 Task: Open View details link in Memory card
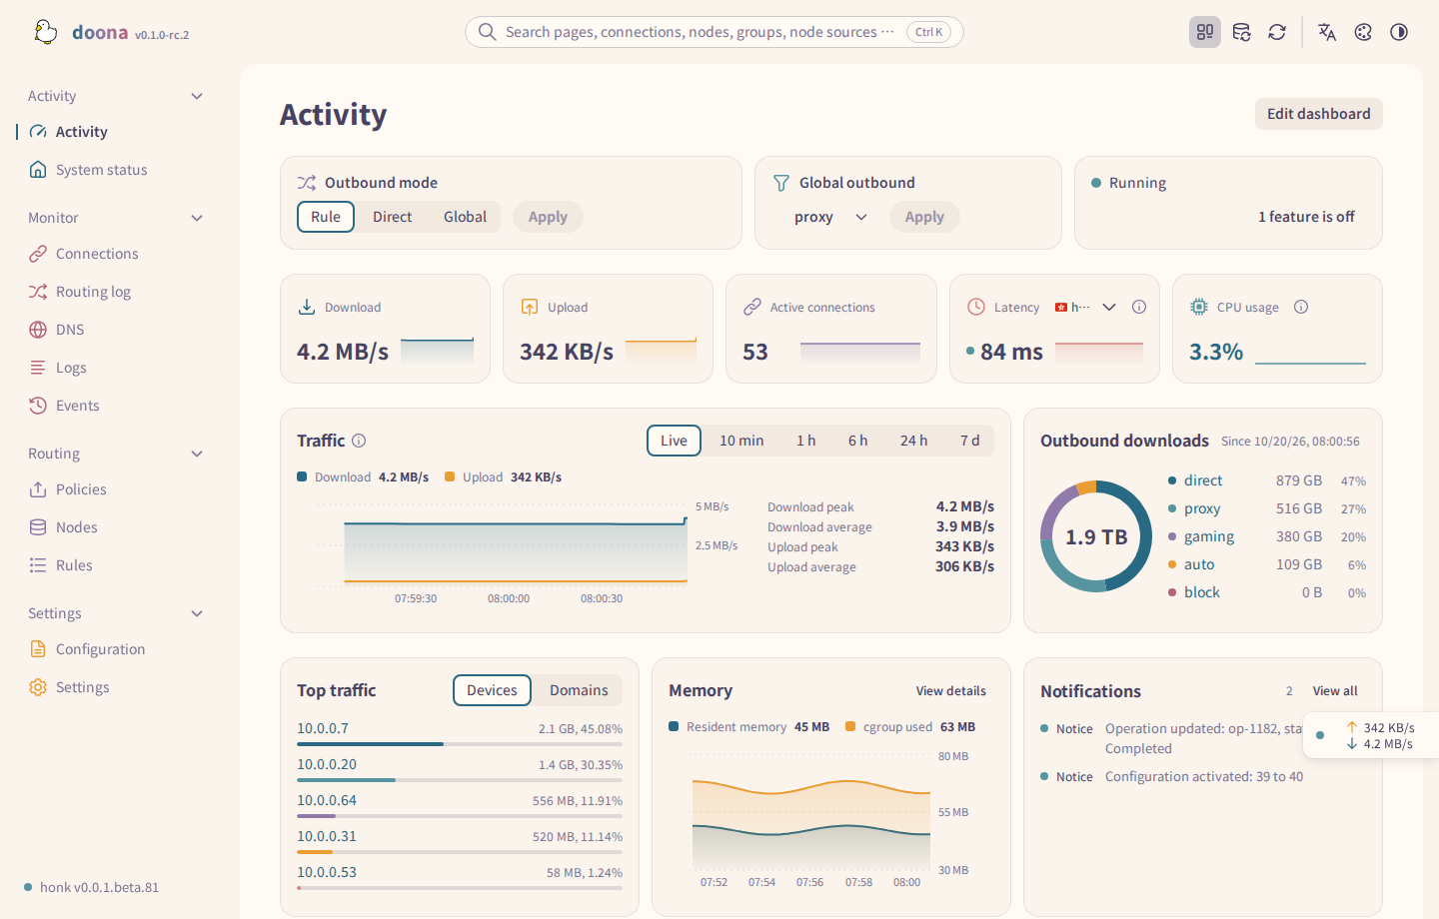click(x=950, y=691)
